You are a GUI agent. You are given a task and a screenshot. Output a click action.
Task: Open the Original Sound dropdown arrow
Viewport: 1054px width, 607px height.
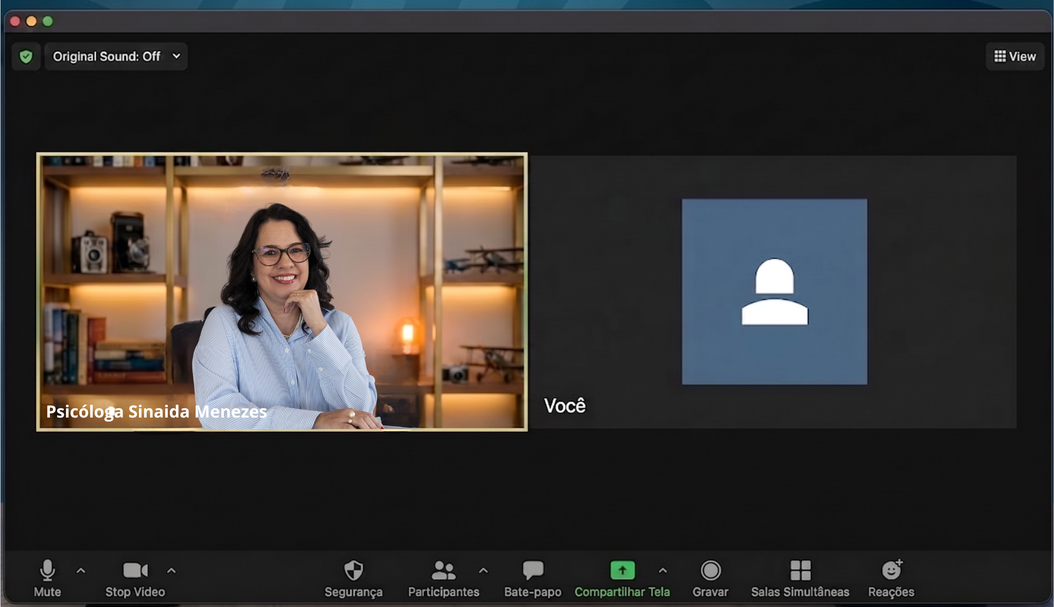click(x=177, y=56)
